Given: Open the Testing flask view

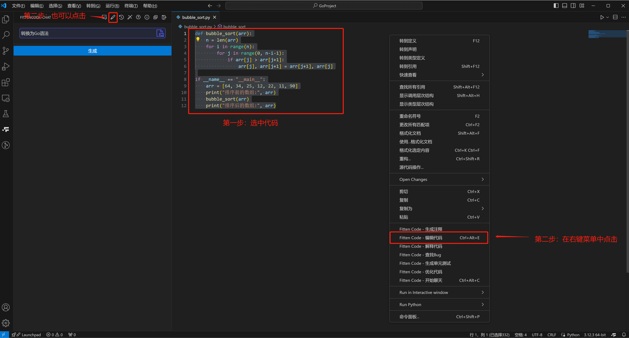Looking at the screenshot, I should tap(6, 114).
